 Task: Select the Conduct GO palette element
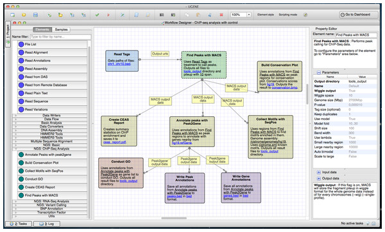click(53, 179)
